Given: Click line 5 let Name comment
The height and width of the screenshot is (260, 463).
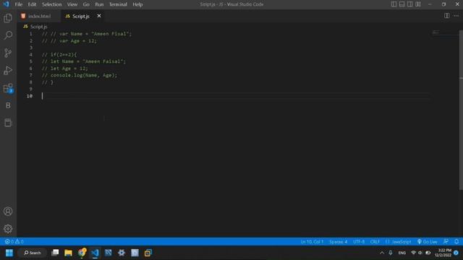Looking at the screenshot, I should point(84,61).
